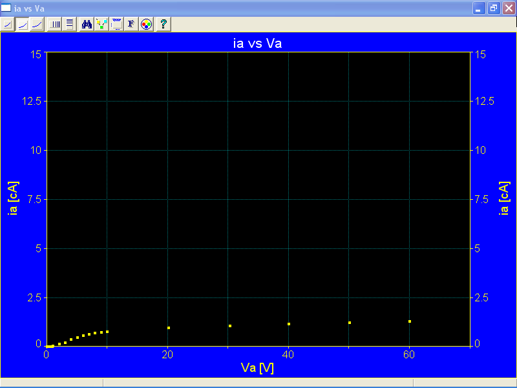Open the plot colors palette icon

point(146,25)
